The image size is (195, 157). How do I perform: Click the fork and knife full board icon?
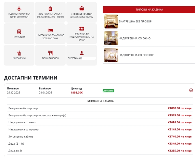50,53
